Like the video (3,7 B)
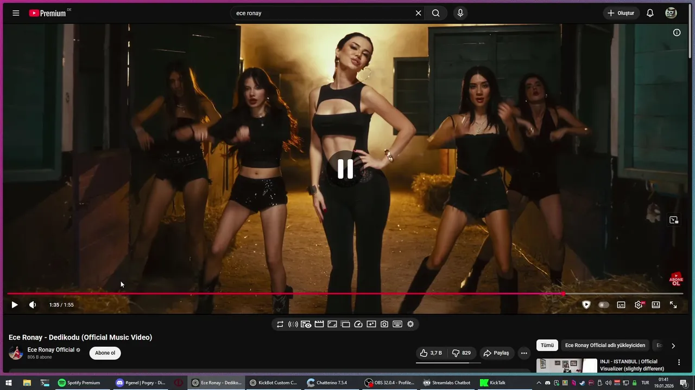This screenshot has height=390, width=695. pyautogui.click(x=431, y=353)
